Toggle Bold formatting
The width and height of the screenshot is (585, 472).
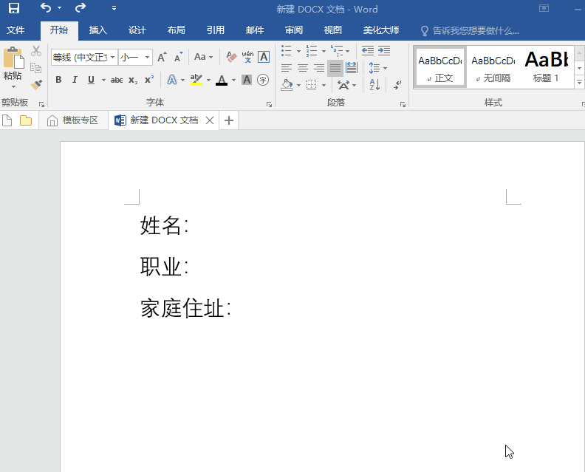[58, 80]
